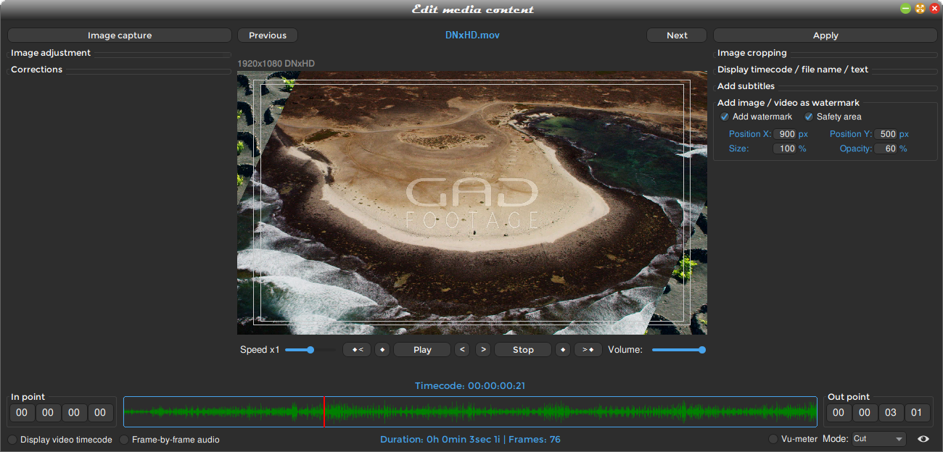
Task: Open the Add subtitles section
Action: (x=746, y=85)
